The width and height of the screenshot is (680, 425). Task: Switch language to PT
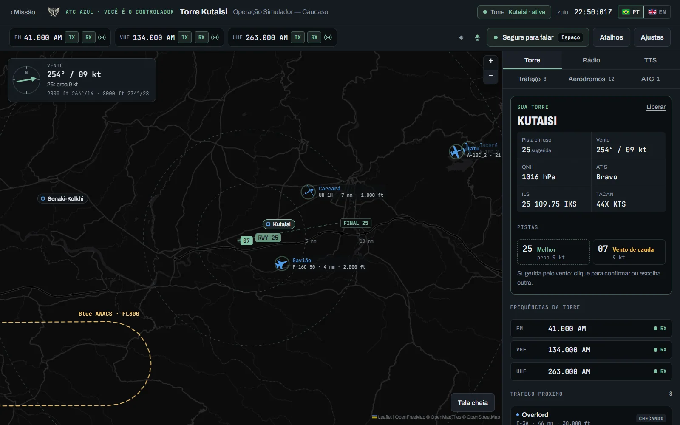(x=631, y=12)
